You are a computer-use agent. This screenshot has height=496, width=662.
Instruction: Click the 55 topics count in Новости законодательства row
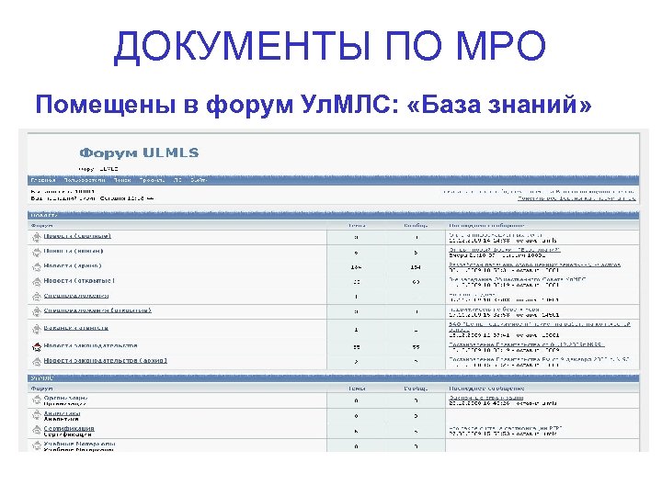pyautogui.click(x=357, y=347)
